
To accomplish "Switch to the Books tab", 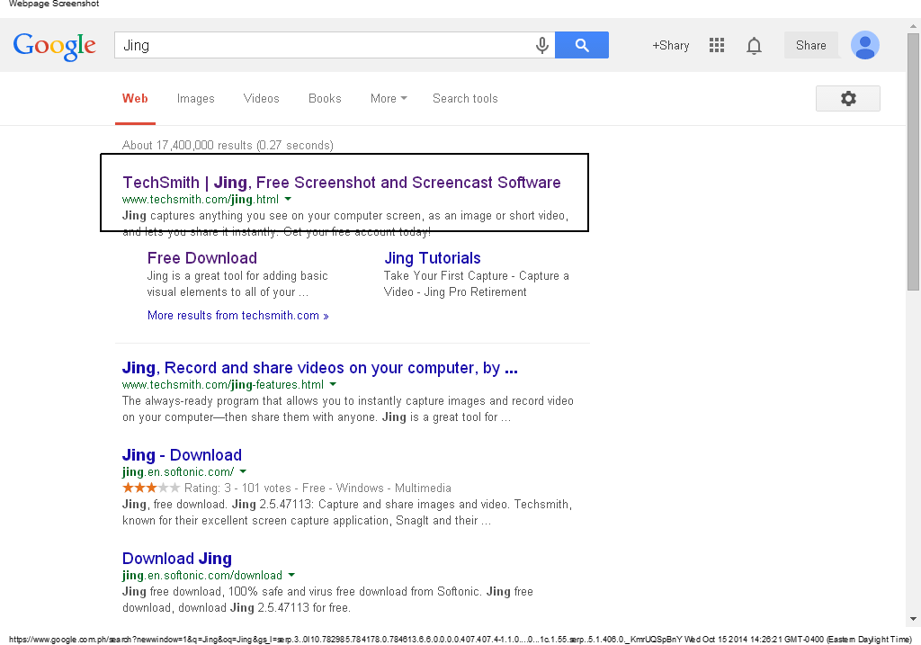I will [x=325, y=99].
